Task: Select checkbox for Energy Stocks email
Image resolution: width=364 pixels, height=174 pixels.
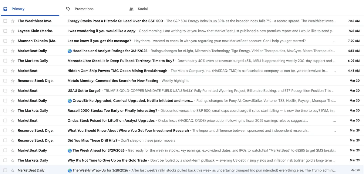Action: (5, 21)
